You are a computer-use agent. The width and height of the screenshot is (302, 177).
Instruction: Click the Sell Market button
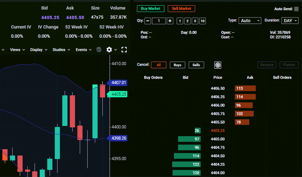[181, 8]
